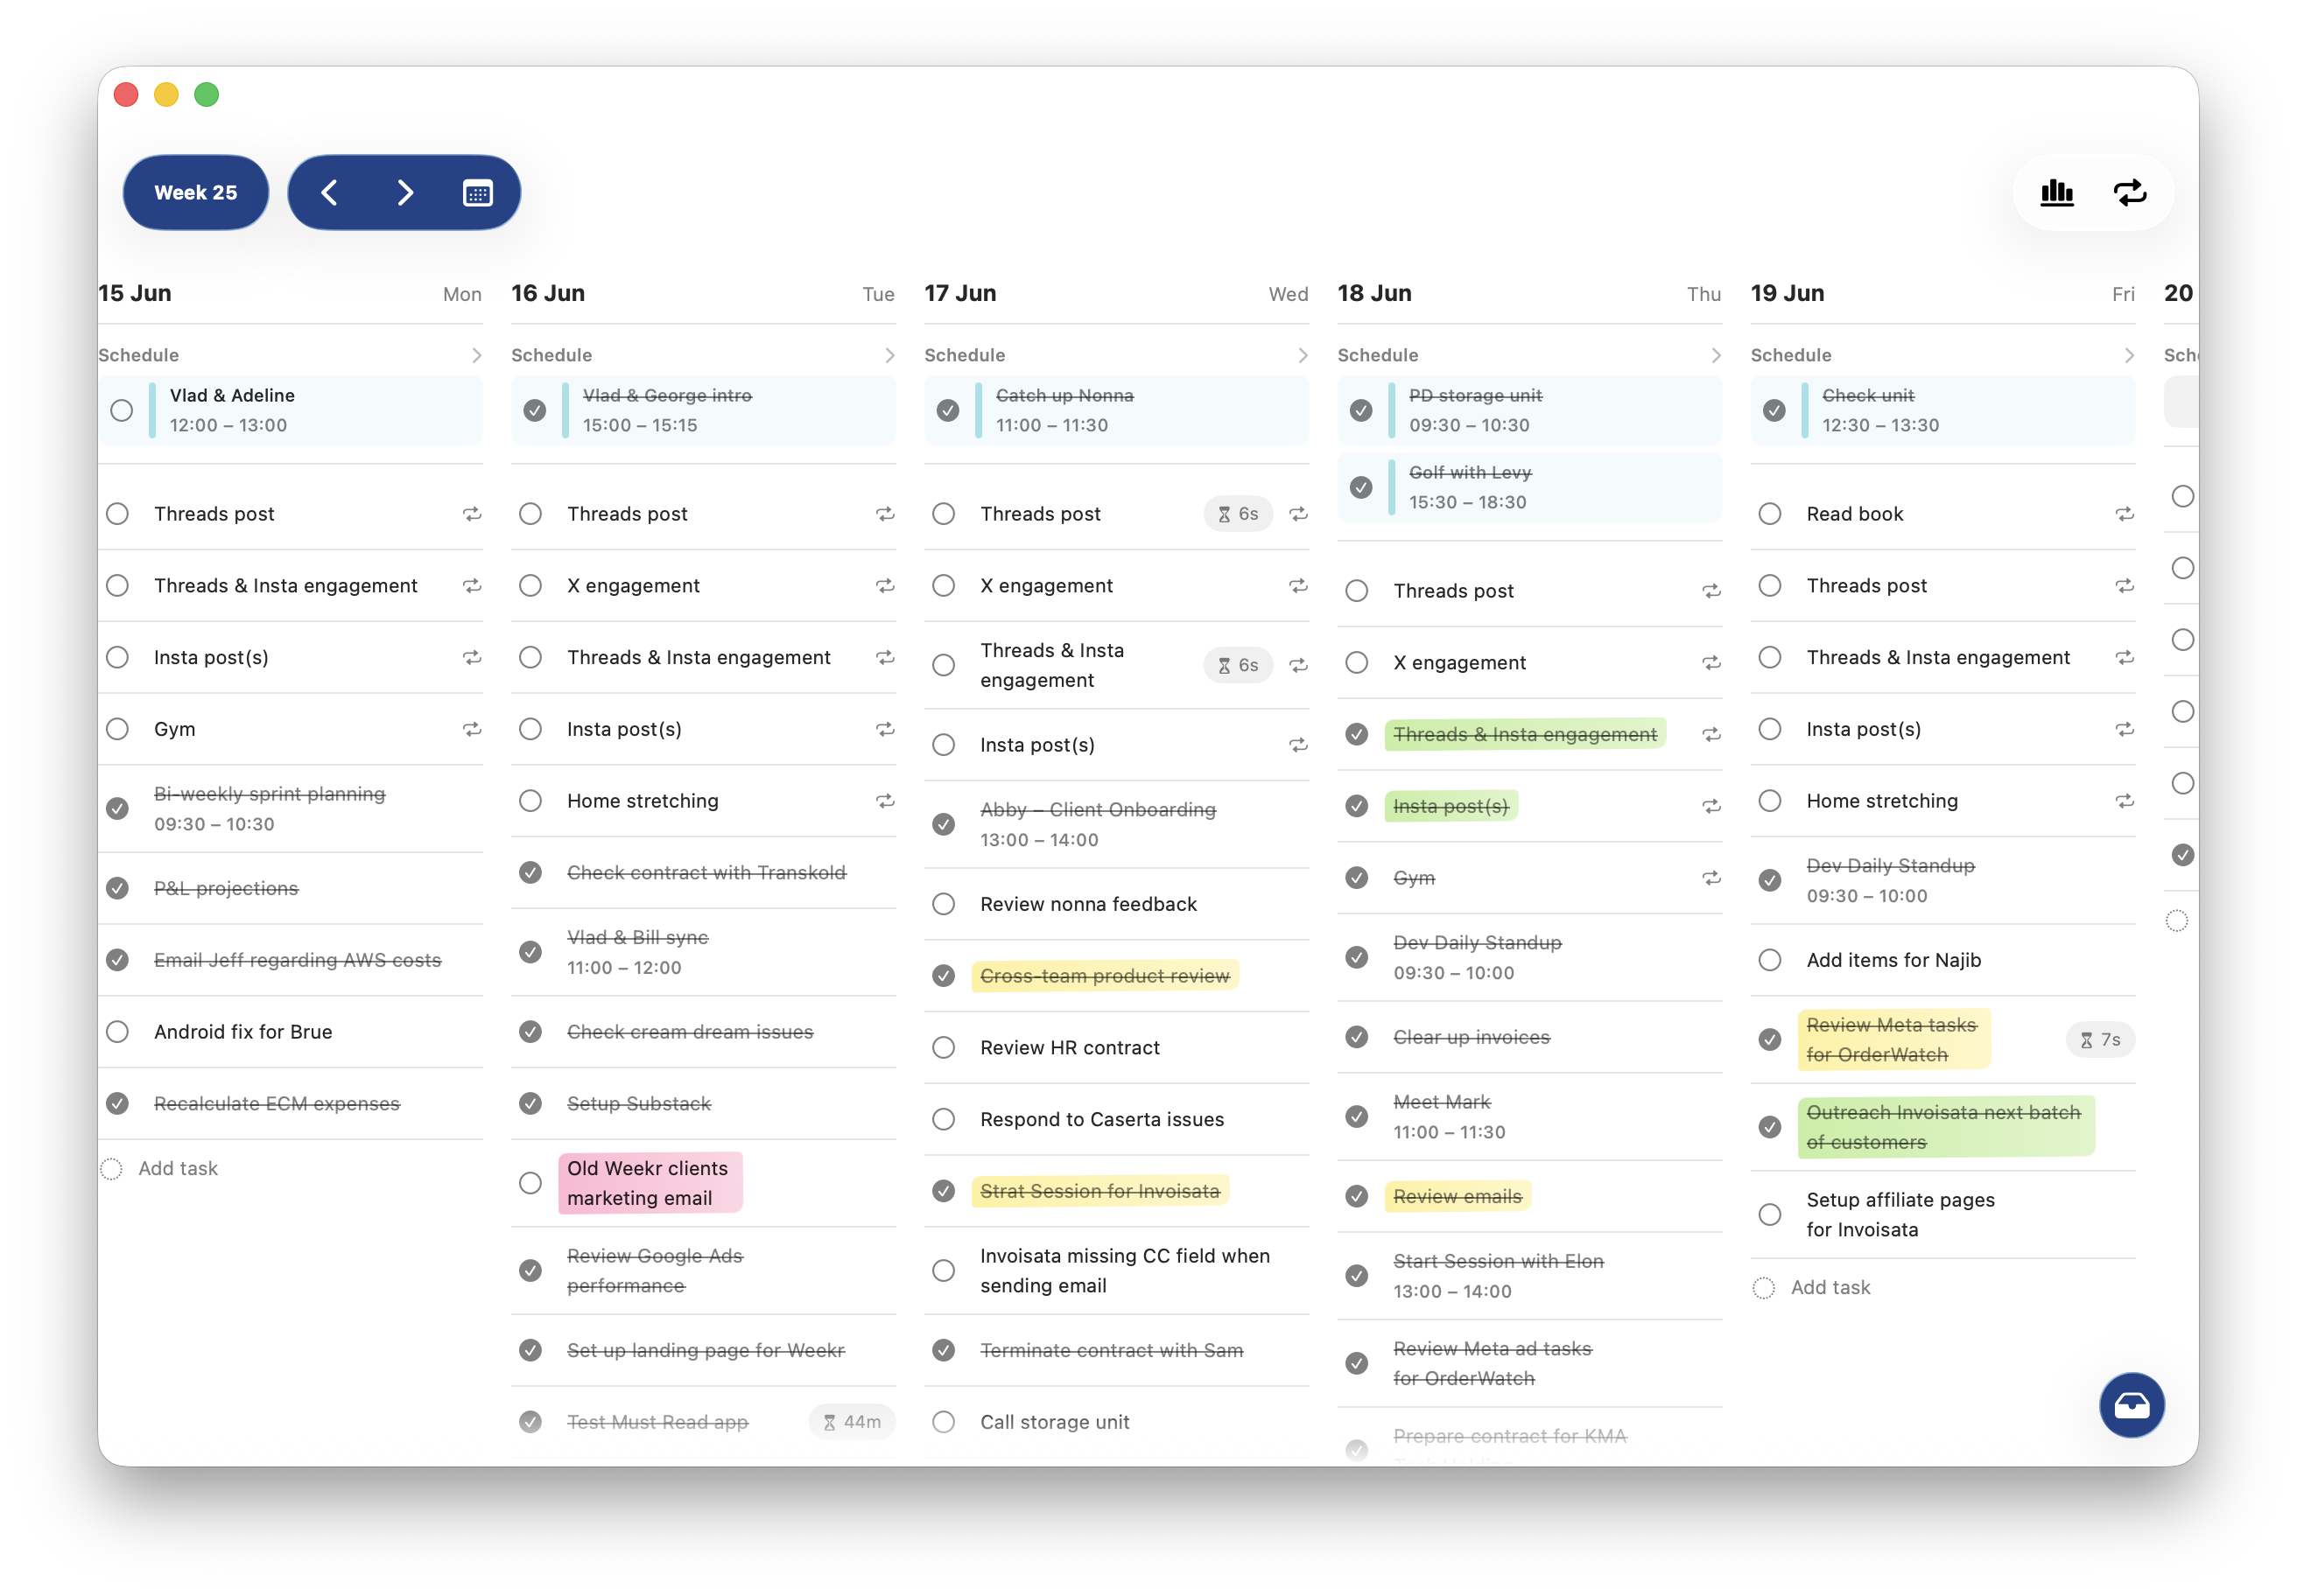Click repeat icon on Thursday Gym task

(1710, 878)
